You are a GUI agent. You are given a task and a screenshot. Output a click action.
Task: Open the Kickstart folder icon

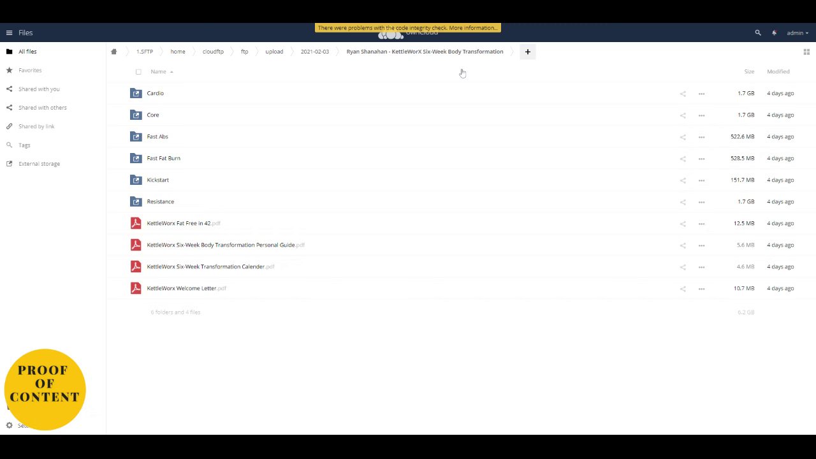tap(136, 180)
